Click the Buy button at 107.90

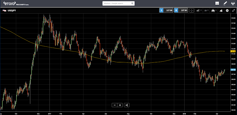(181, 10)
